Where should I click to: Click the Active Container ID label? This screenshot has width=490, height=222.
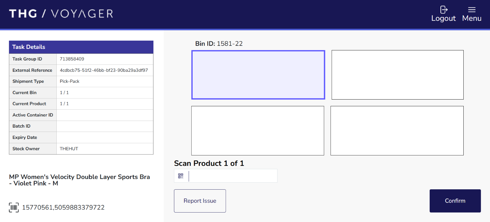tap(33, 115)
